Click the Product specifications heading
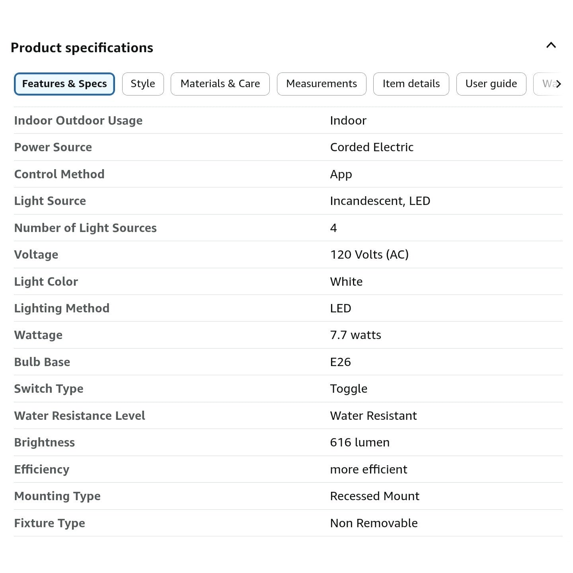 pyautogui.click(x=82, y=48)
